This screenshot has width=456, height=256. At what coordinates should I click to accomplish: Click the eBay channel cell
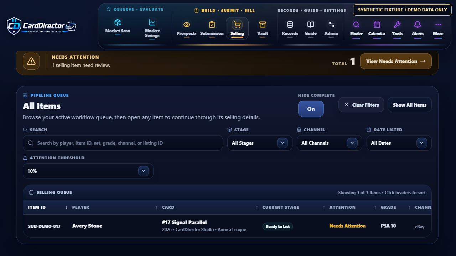point(420,226)
